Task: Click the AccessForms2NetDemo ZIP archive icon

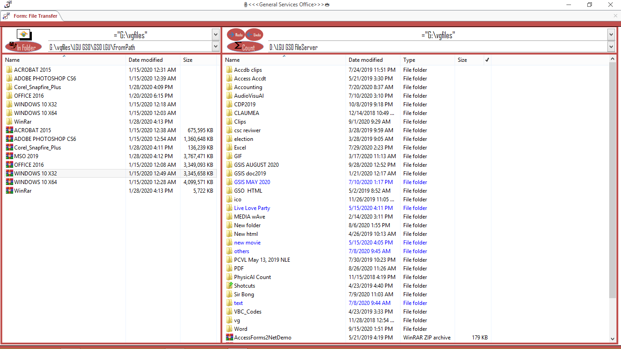Action: point(229,338)
